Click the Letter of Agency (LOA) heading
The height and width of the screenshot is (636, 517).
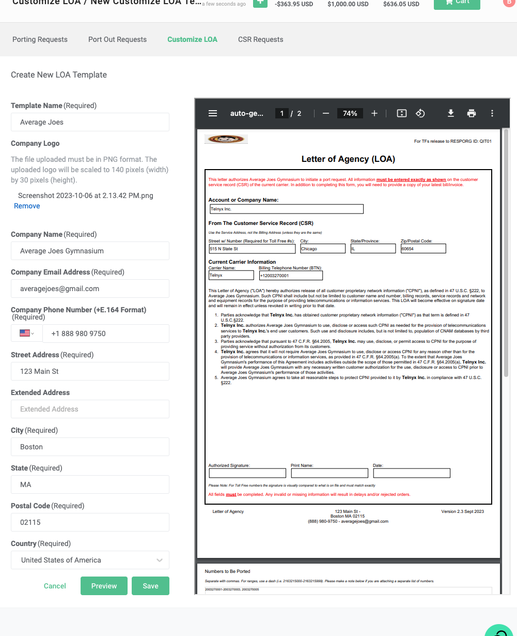[348, 159]
